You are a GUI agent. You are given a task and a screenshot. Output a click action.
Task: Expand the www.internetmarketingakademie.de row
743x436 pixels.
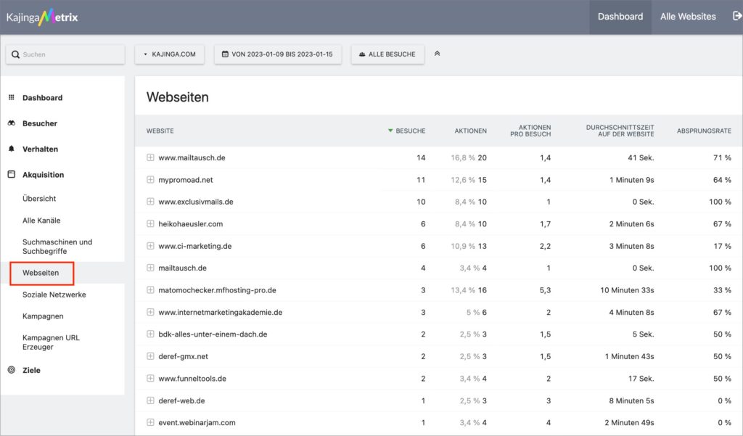coord(150,312)
